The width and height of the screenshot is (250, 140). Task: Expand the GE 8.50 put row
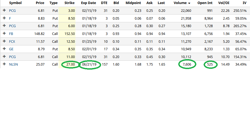[4, 49]
